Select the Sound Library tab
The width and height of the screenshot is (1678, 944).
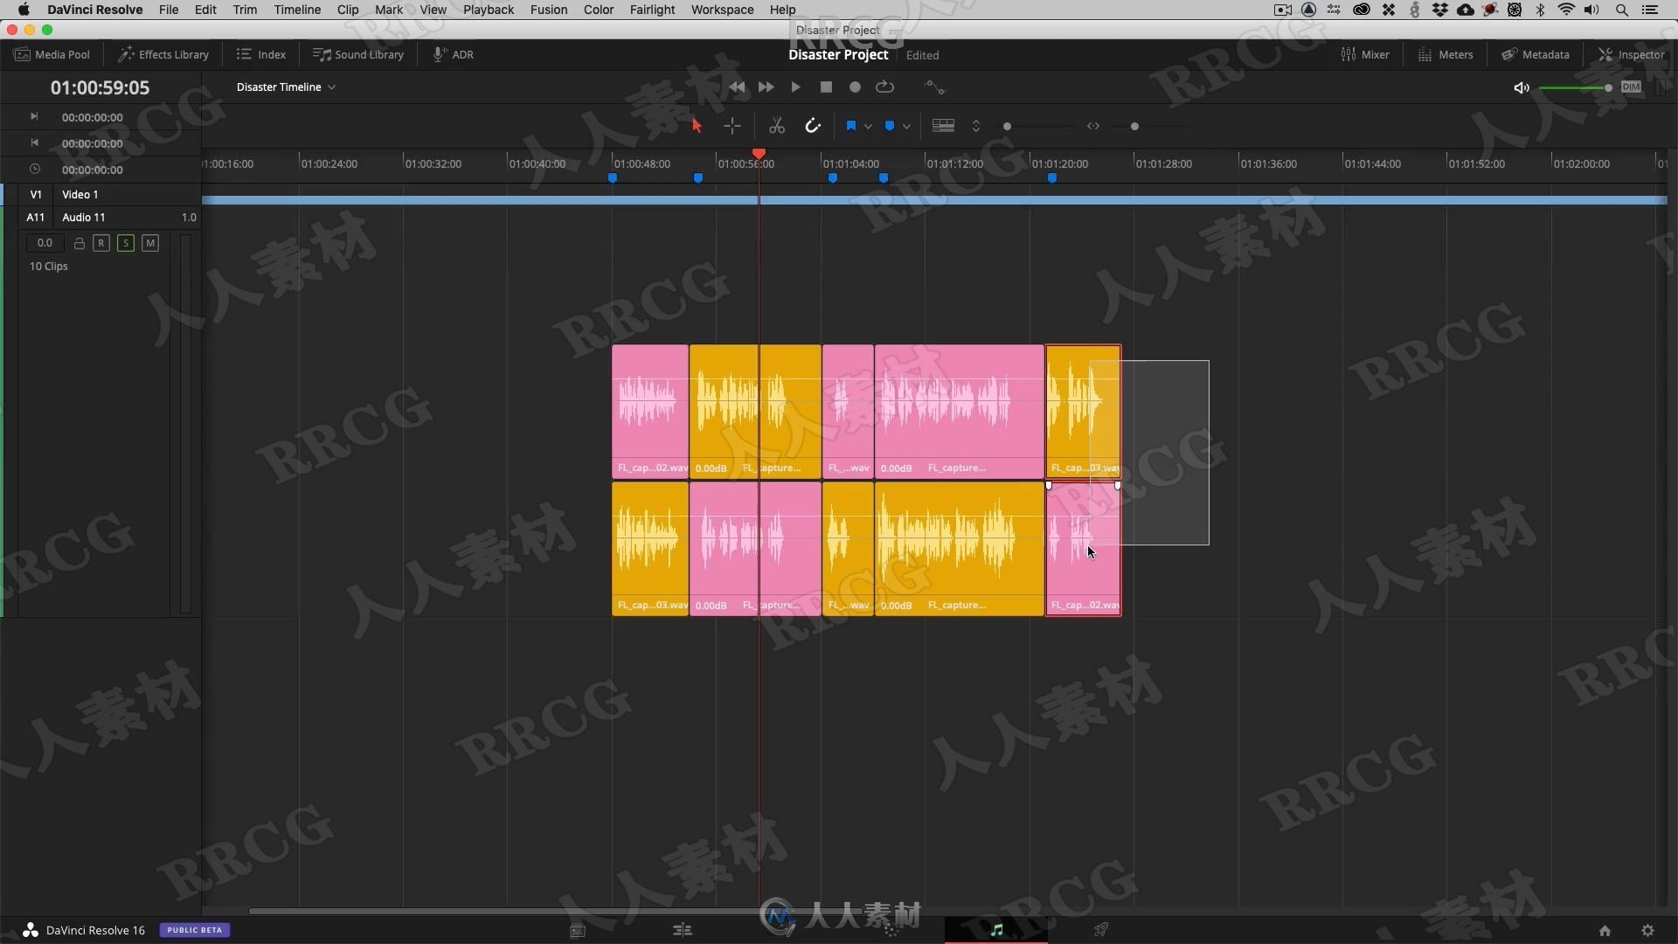tap(359, 54)
